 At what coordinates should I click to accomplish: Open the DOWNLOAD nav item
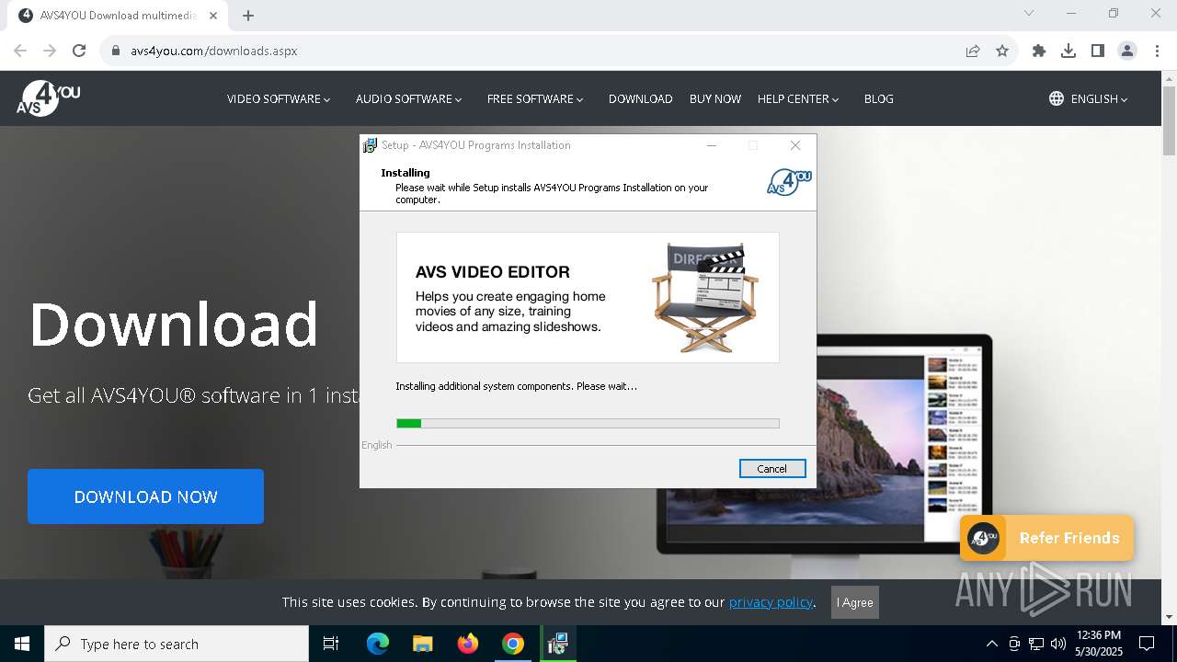[x=640, y=98]
